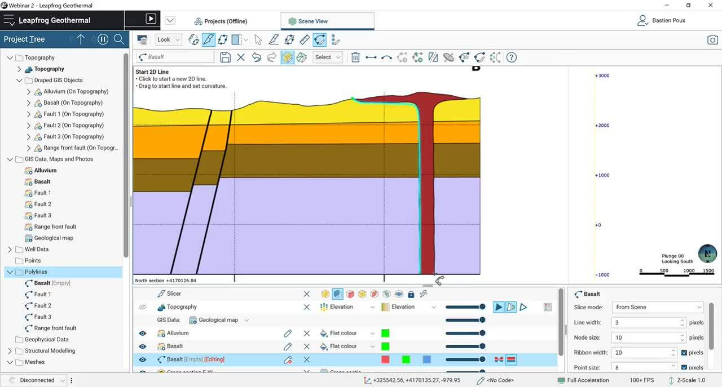Switch to the Projects (Offline) tab
This screenshot has width=722, height=387.
click(x=221, y=21)
